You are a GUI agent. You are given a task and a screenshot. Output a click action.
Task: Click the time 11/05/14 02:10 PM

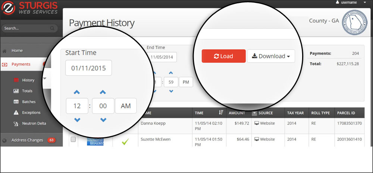point(209,126)
